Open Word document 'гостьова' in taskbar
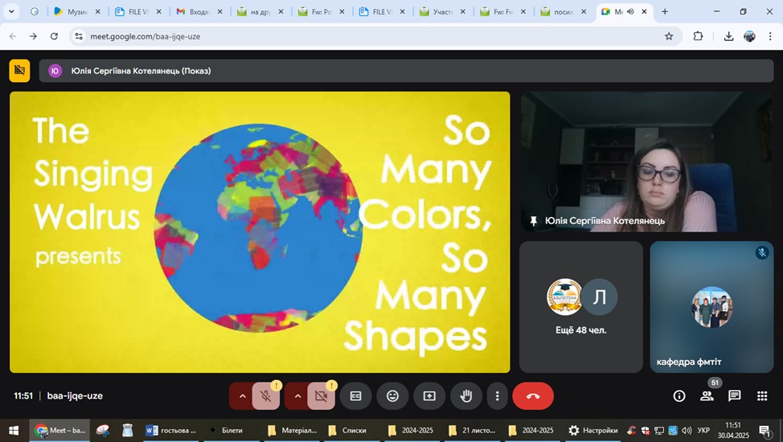The image size is (783, 442). pyautogui.click(x=170, y=430)
